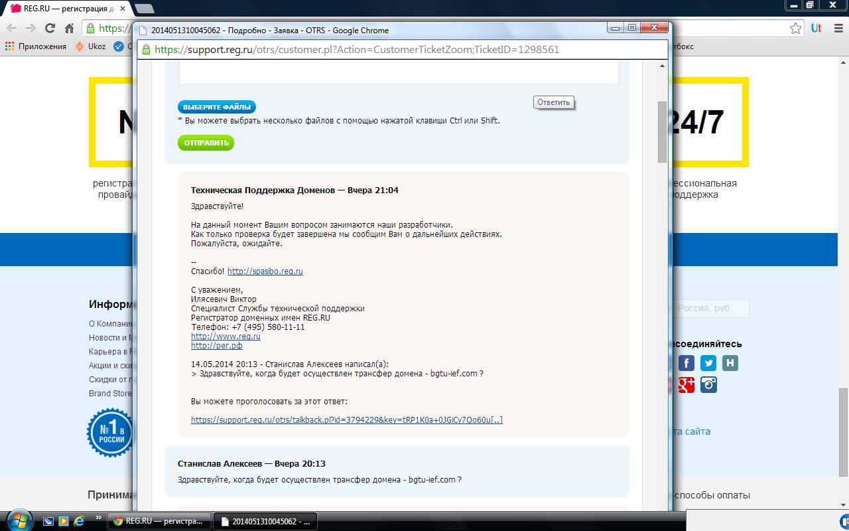Open the http://www.reg.ru link

click(x=226, y=337)
